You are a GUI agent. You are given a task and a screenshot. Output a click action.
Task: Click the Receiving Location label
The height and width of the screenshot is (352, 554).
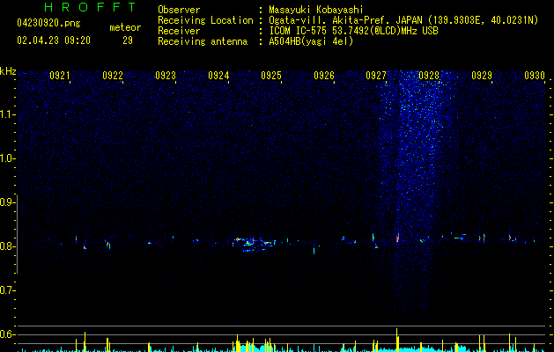point(205,20)
